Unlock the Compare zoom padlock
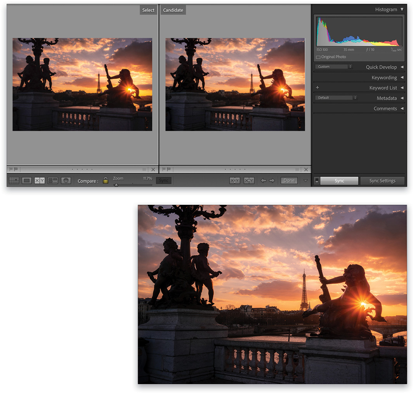Image resolution: width=413 pixels, height=393 pixels. point(105,180)
